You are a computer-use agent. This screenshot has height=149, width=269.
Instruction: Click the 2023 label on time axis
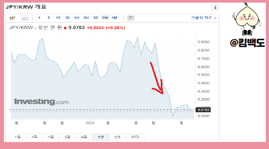click(x=90, y=123)
